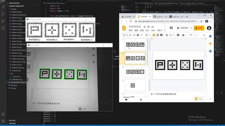Screen dimensions: 225x126
Task: Expand the OPEN EDITORS section
Action: coord(14,3)
